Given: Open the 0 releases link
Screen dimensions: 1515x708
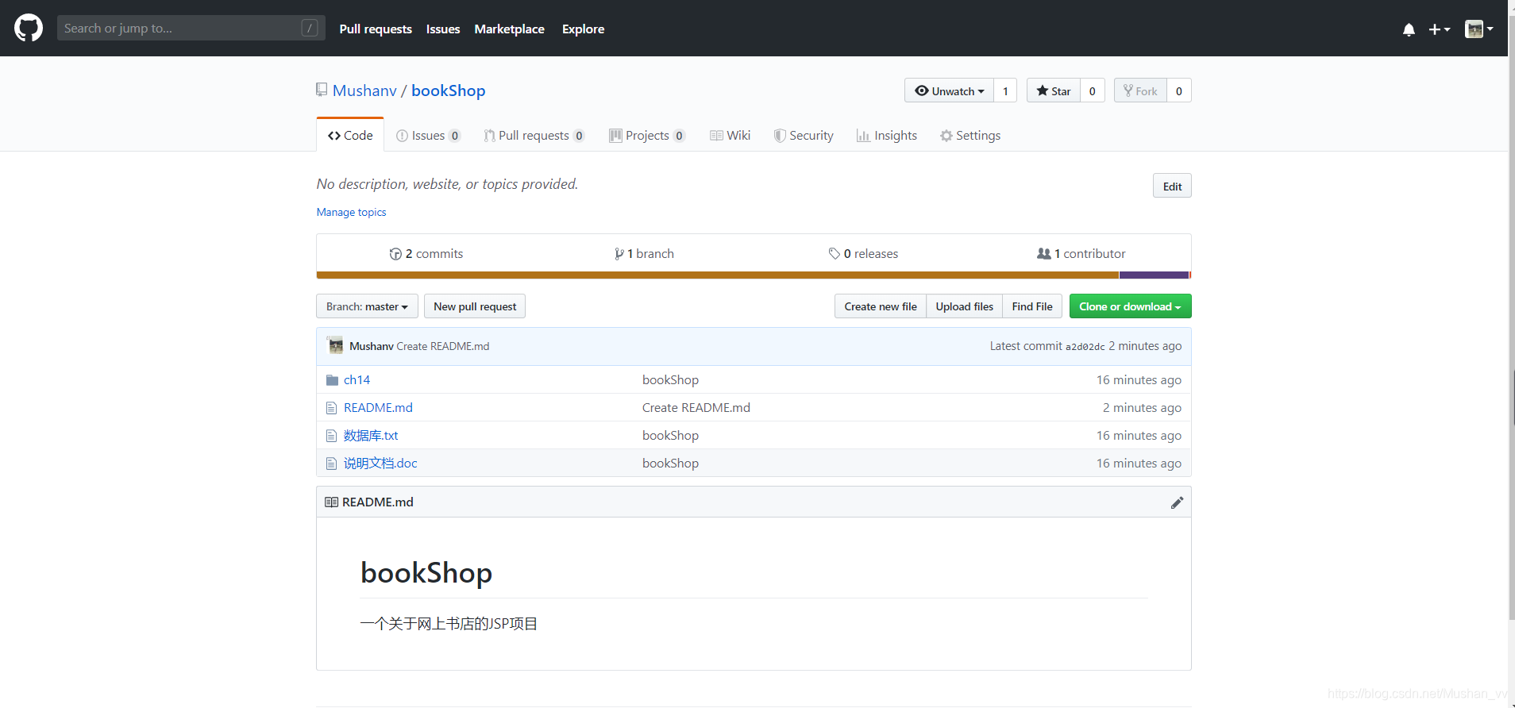Looking at the screenshot, I should click(x=863, y=254).
